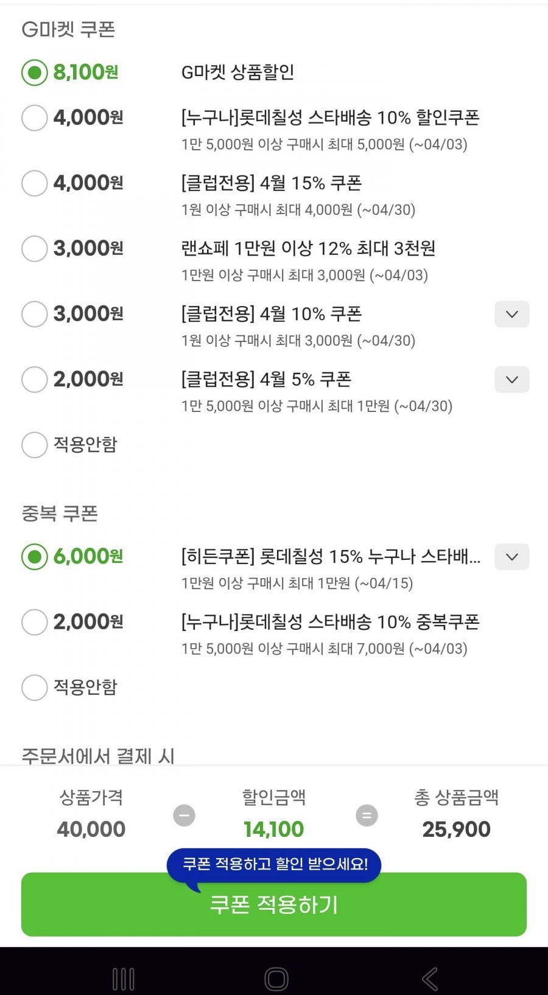Tap the Android recent apps icon
Screen dimensions: 548x995
click(x=124, y=979)
